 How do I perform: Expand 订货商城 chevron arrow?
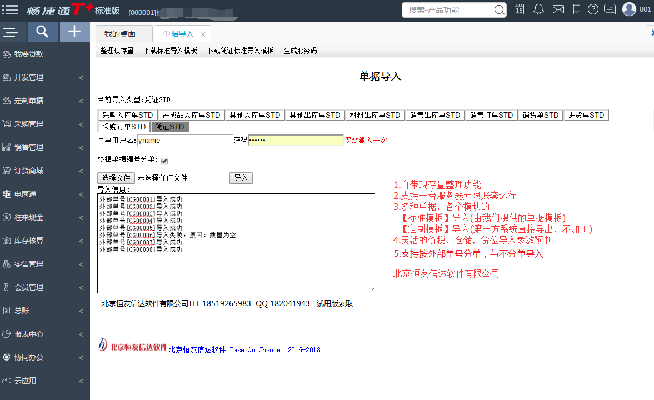click(81, 171)
